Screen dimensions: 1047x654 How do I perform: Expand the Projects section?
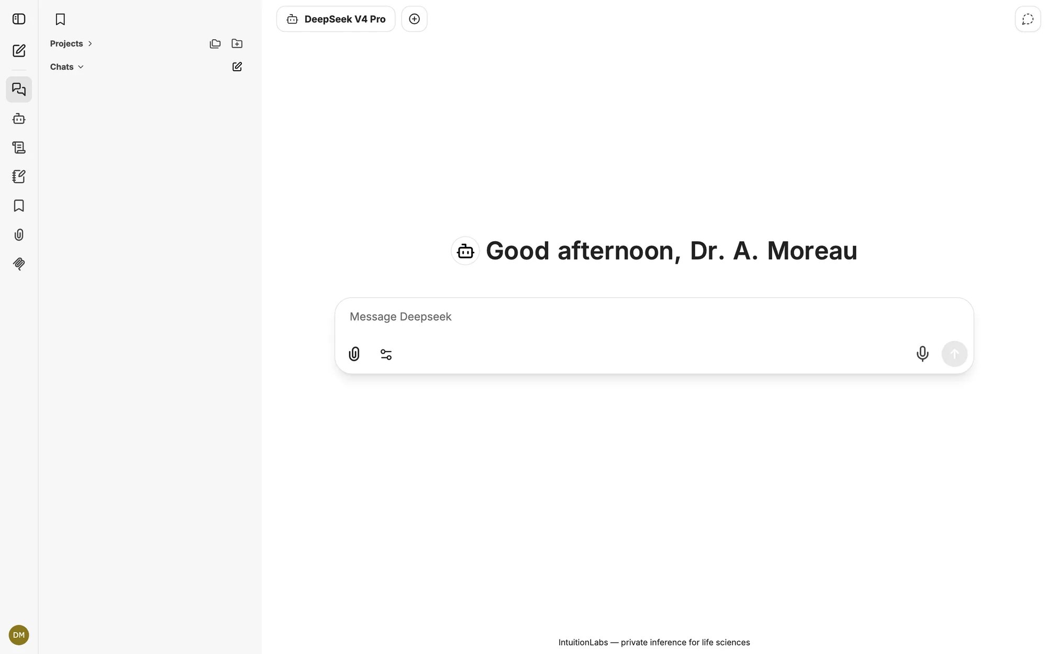(71, 43)
